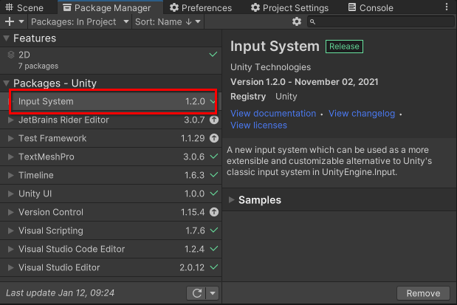Viewport: 457px width, 305px height.
Task: Click Version 1.2.0 - November 02, 2021 text
Action: point(304,82)
